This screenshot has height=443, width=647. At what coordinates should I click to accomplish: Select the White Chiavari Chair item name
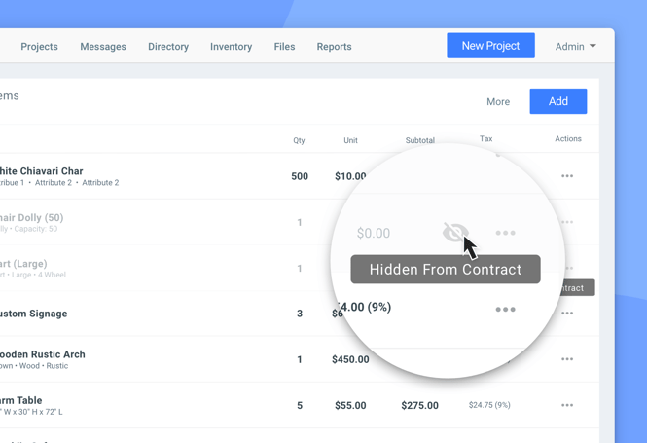pos(41,171)
